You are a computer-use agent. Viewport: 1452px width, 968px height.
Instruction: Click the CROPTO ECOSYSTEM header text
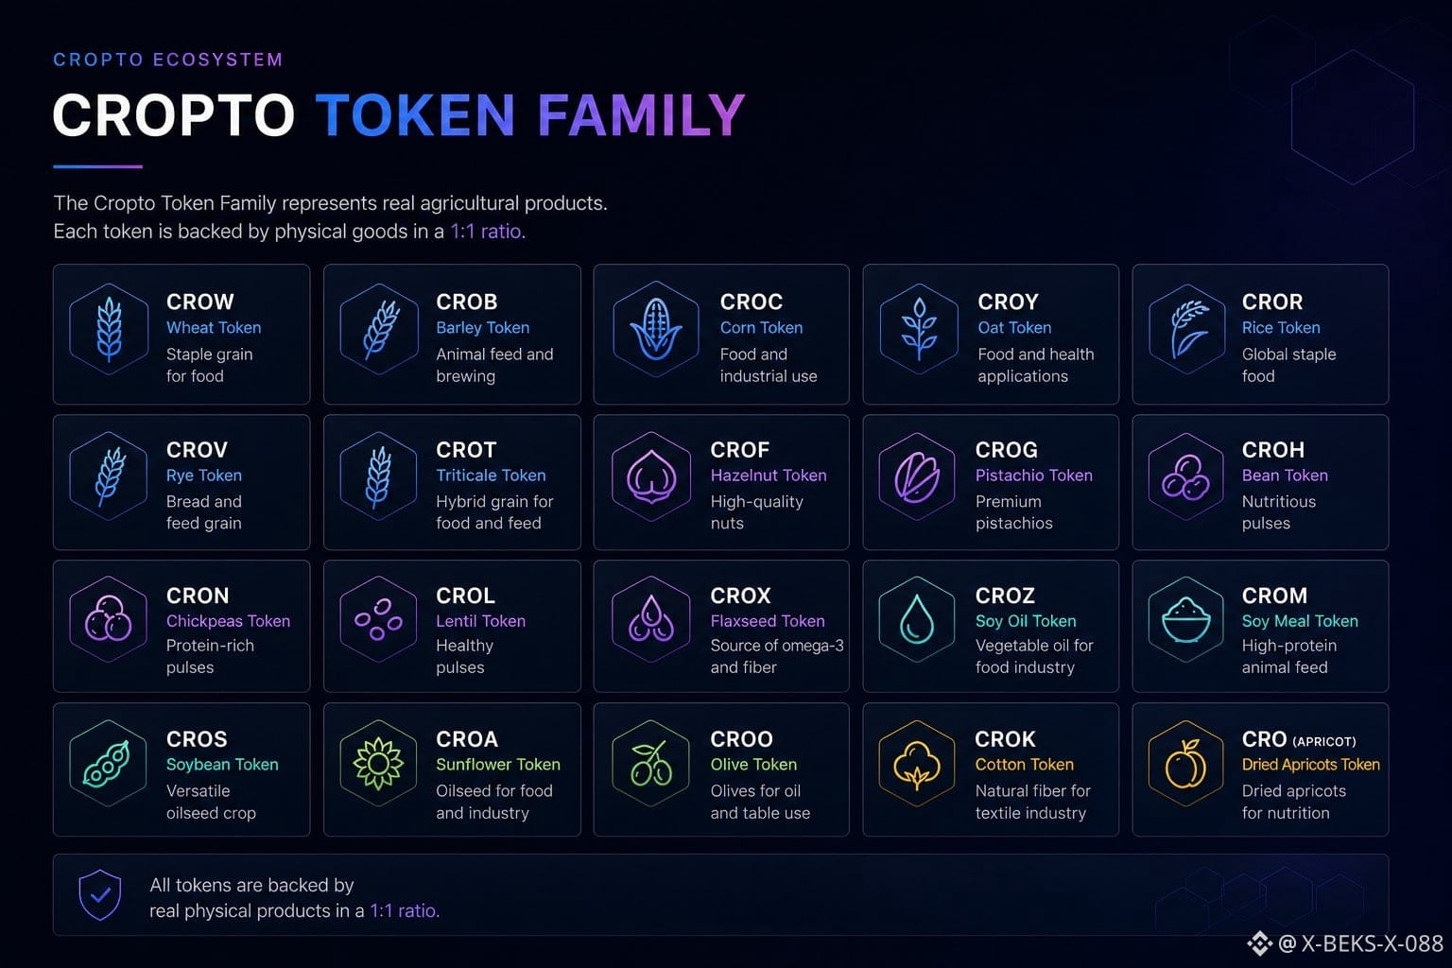pos(168,60)
